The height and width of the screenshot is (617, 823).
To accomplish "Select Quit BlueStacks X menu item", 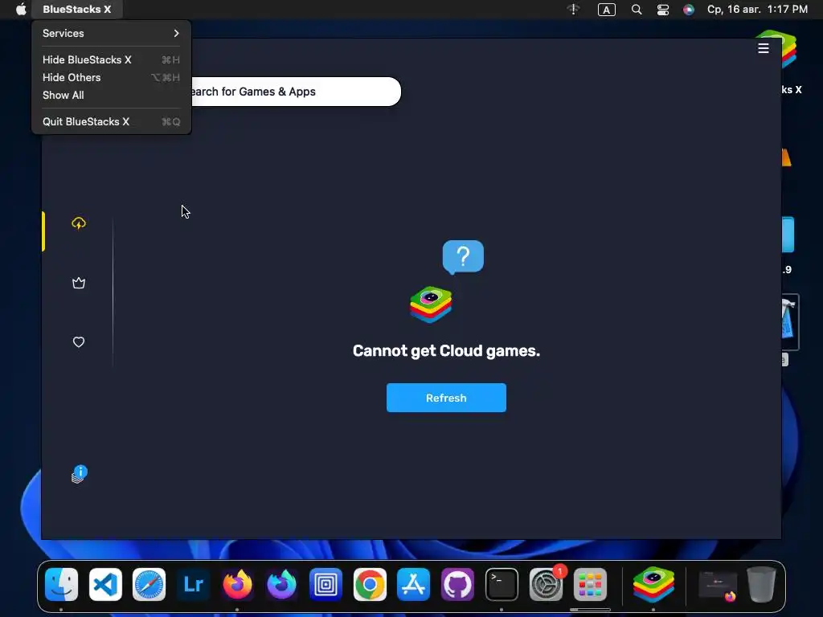I will tap(111, 122).
